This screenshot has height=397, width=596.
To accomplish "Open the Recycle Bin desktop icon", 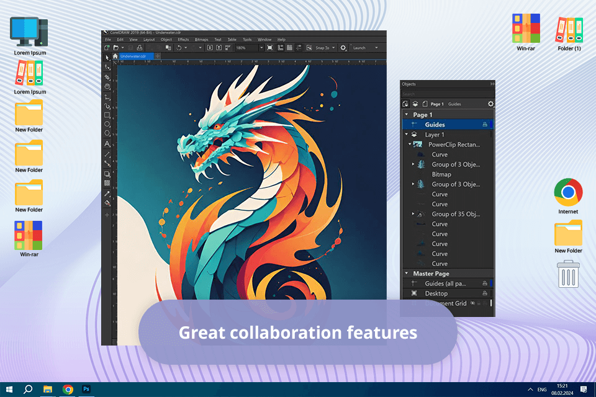I will tap(568, 274).
